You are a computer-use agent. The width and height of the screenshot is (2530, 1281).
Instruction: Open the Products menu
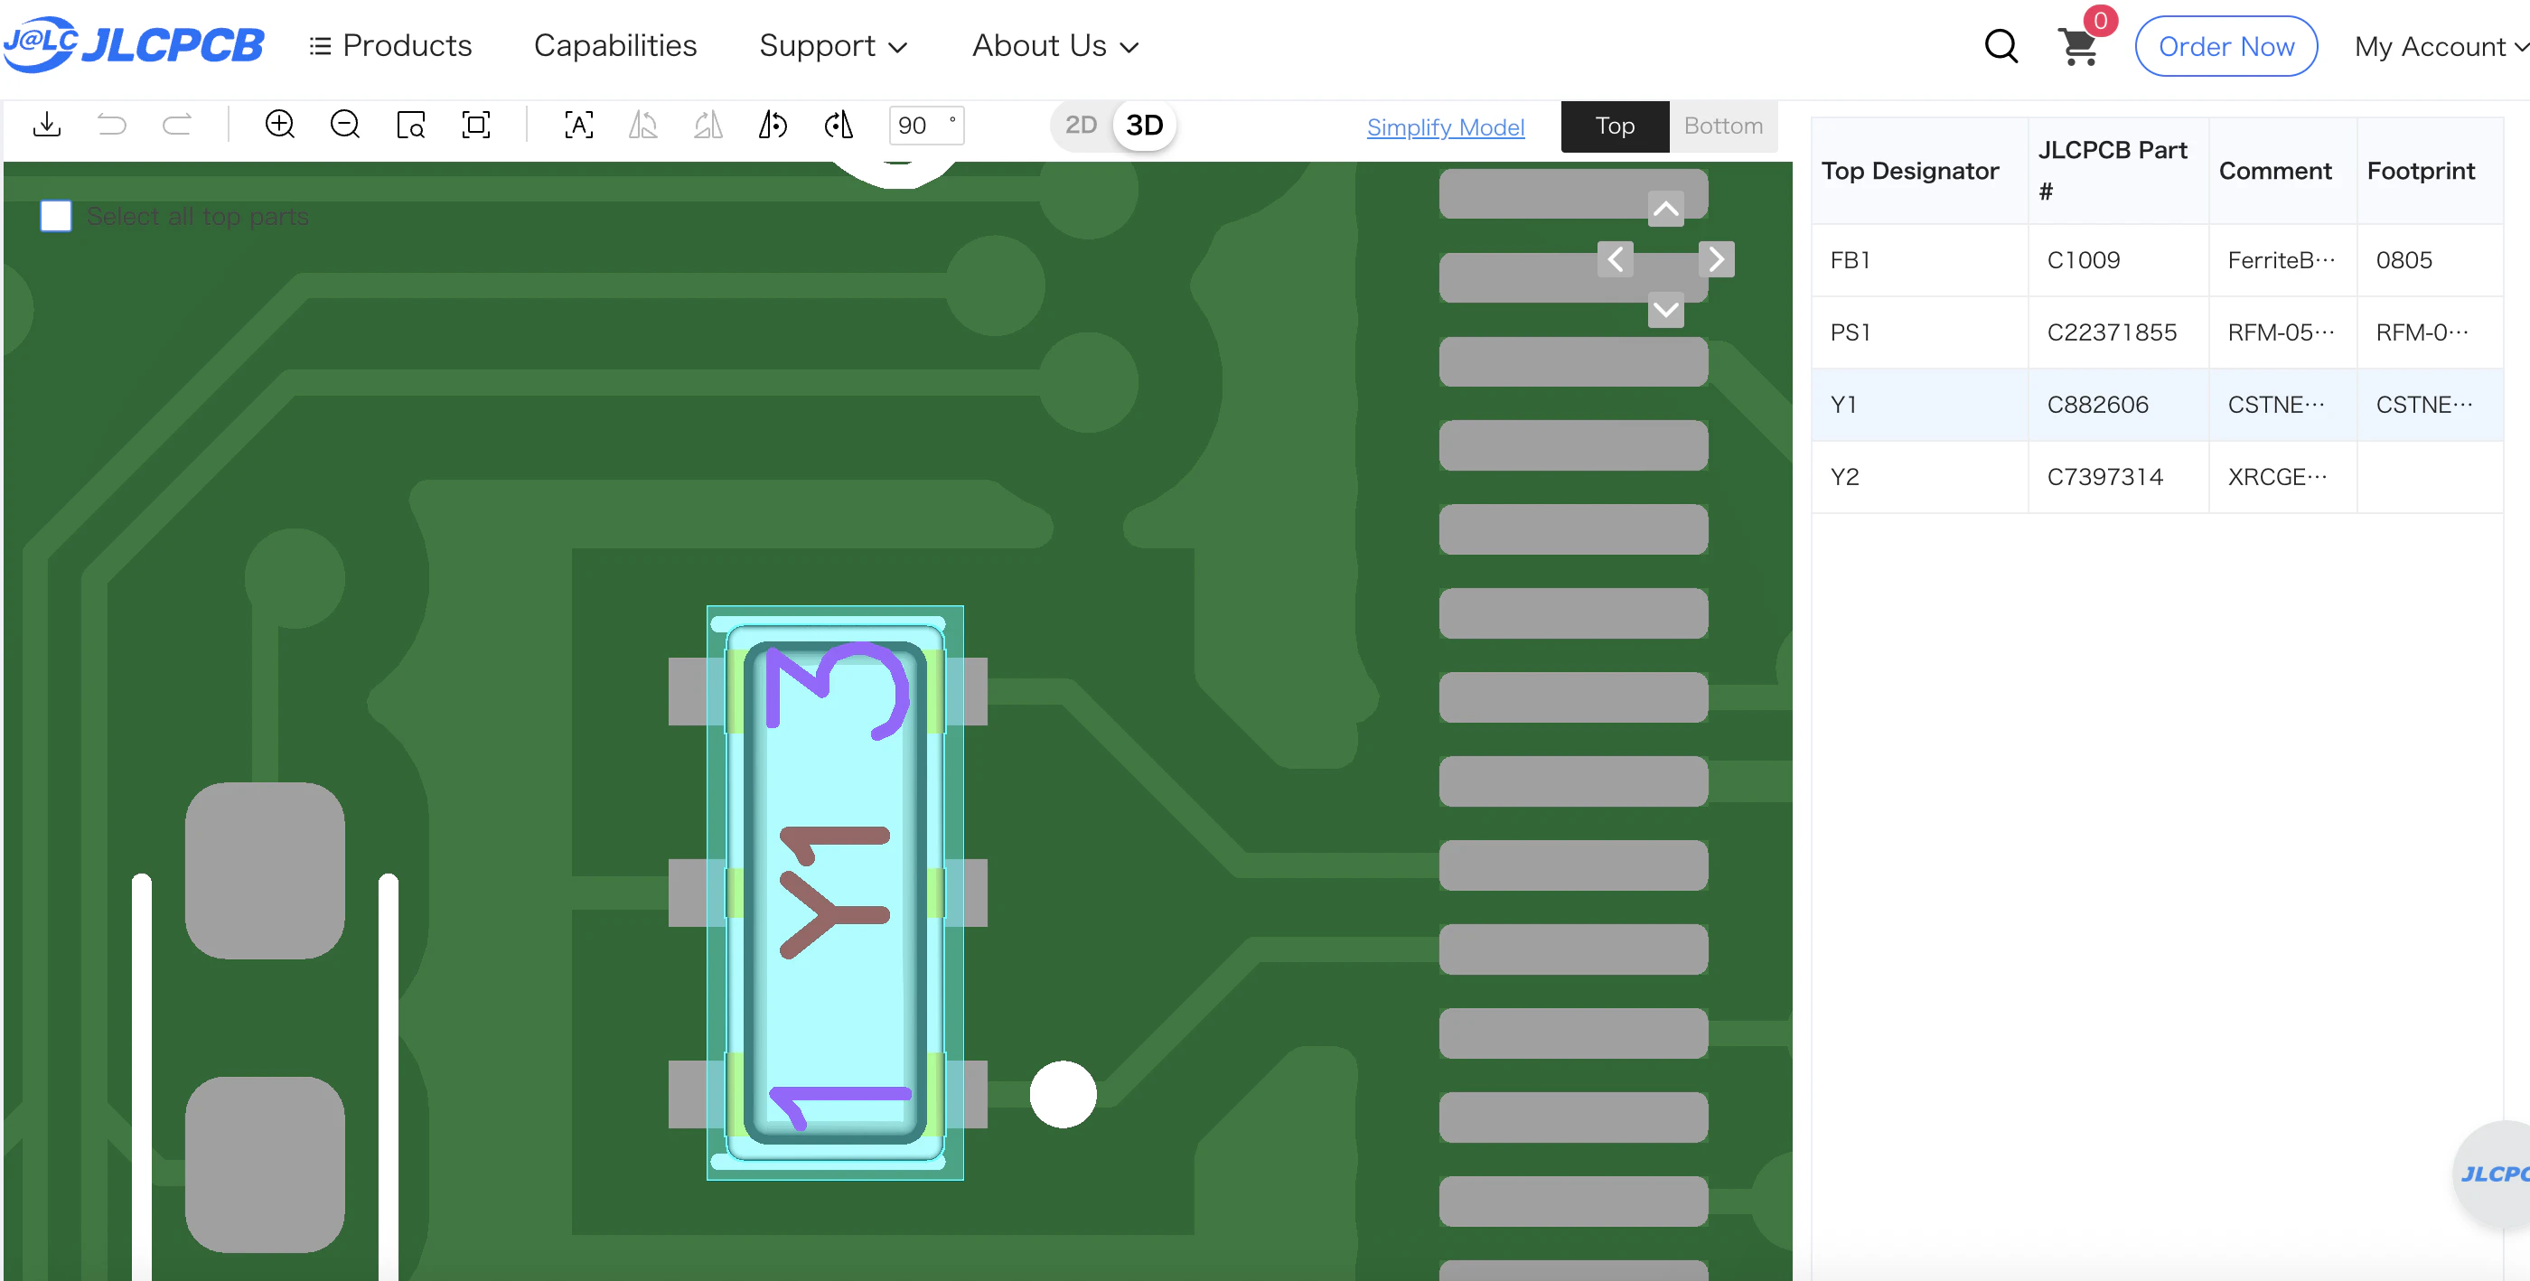[391, 46]
